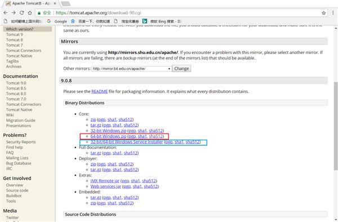Viewport: 338px width, 222px height.
Task: Open sha512 for JMX Remote jar
Action: [149, 181]
